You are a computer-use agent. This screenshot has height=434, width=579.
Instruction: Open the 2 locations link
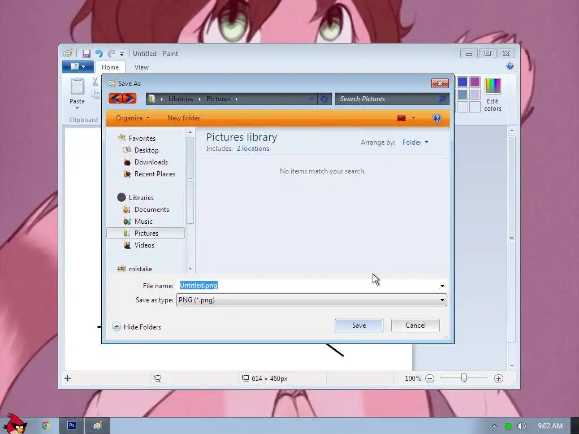(x=253, y=149)
